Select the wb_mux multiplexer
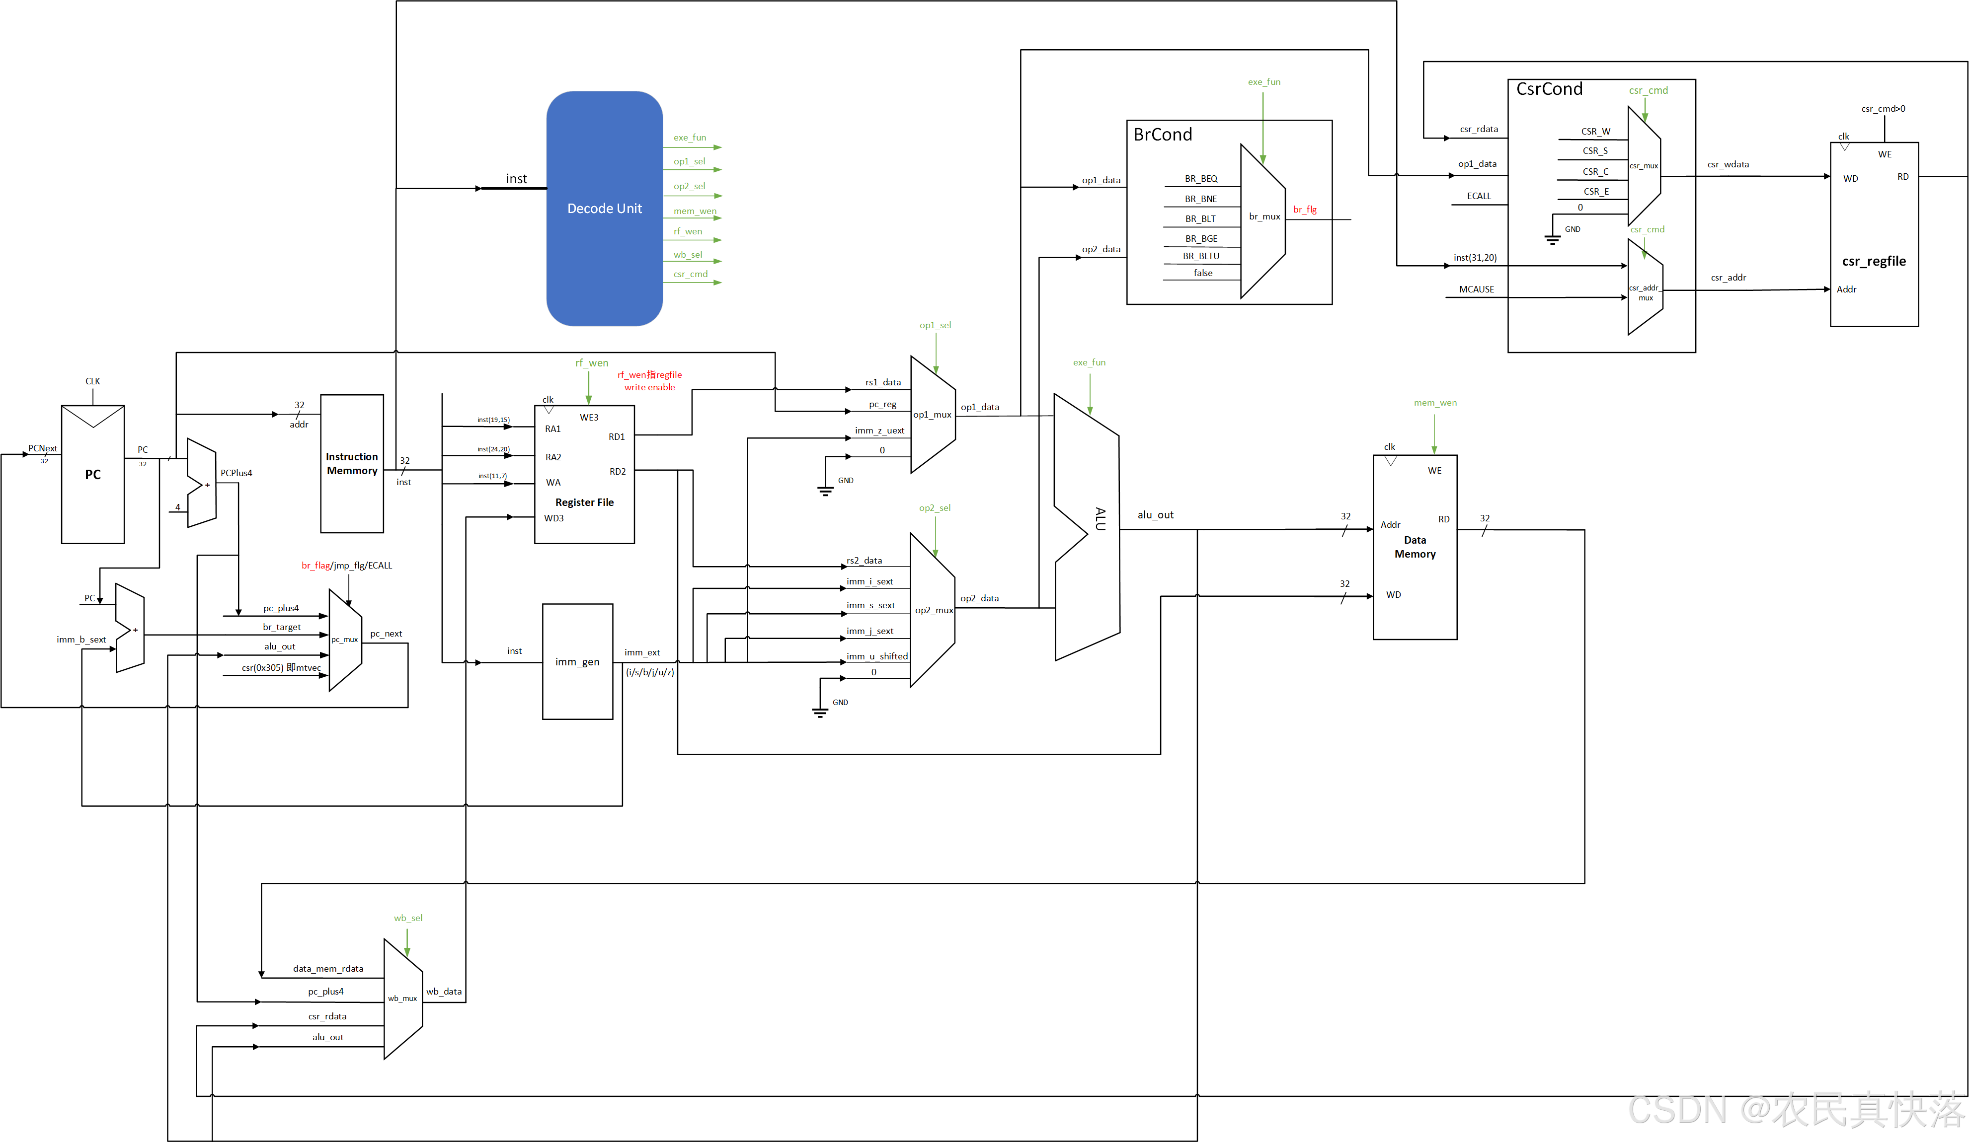The height and width of the screenshot is (1142, 1969). (403, 999)
